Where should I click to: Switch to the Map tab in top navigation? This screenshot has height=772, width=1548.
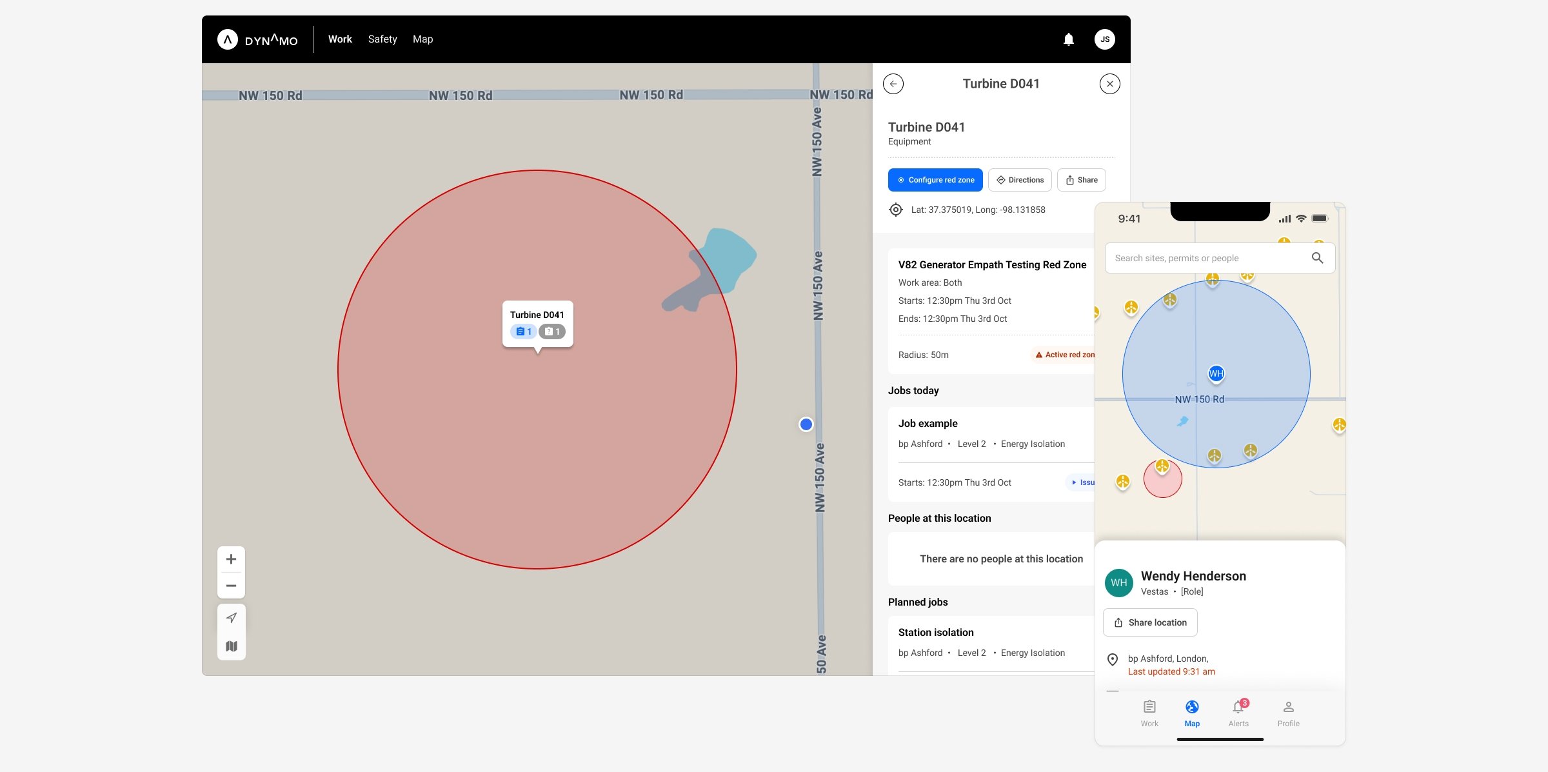[422, 39]
